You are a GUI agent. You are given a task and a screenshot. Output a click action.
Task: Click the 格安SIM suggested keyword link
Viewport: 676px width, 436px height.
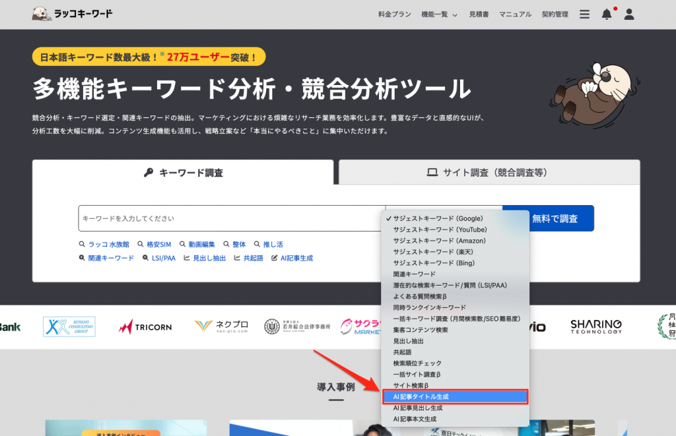[158, 245]
